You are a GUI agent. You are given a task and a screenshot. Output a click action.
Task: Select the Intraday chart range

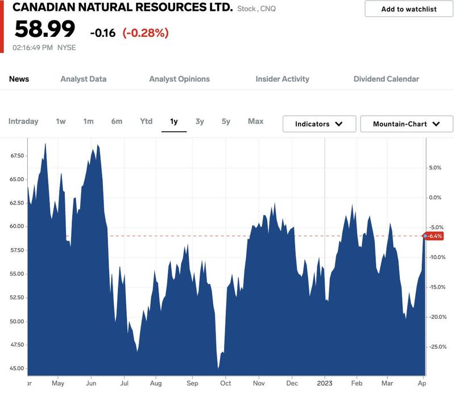pyautogui.click(x=23, y=121)
